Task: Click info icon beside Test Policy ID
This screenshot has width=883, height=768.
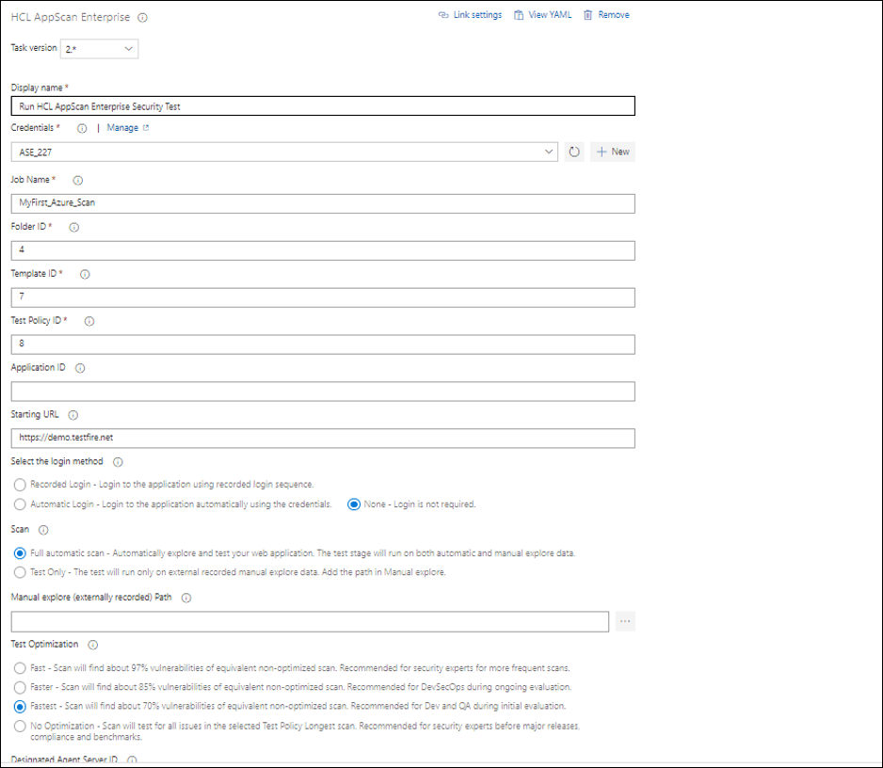Action: coord(89,322)
